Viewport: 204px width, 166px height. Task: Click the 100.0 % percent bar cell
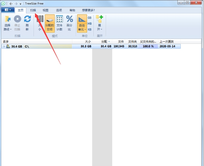click(x=148, y=46)
